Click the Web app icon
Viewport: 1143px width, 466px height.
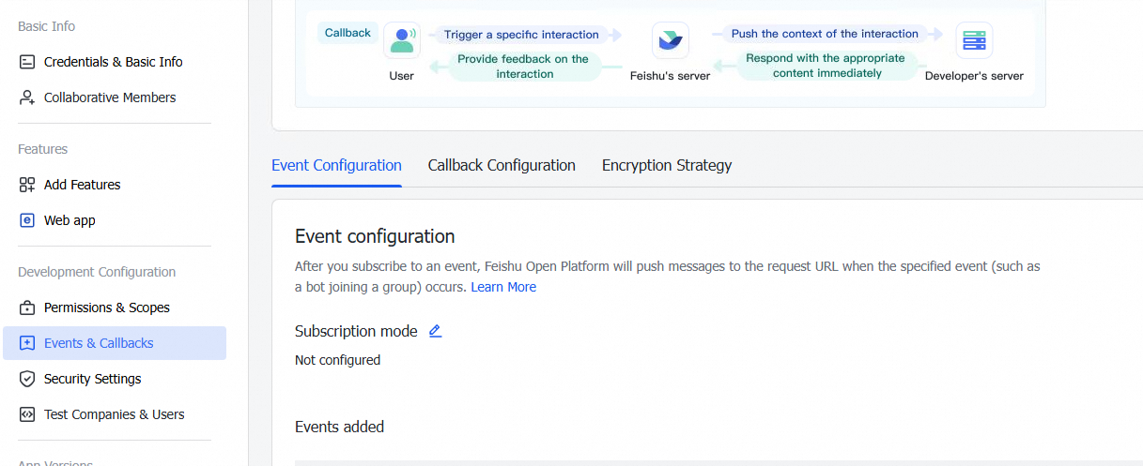coord(26,220)
